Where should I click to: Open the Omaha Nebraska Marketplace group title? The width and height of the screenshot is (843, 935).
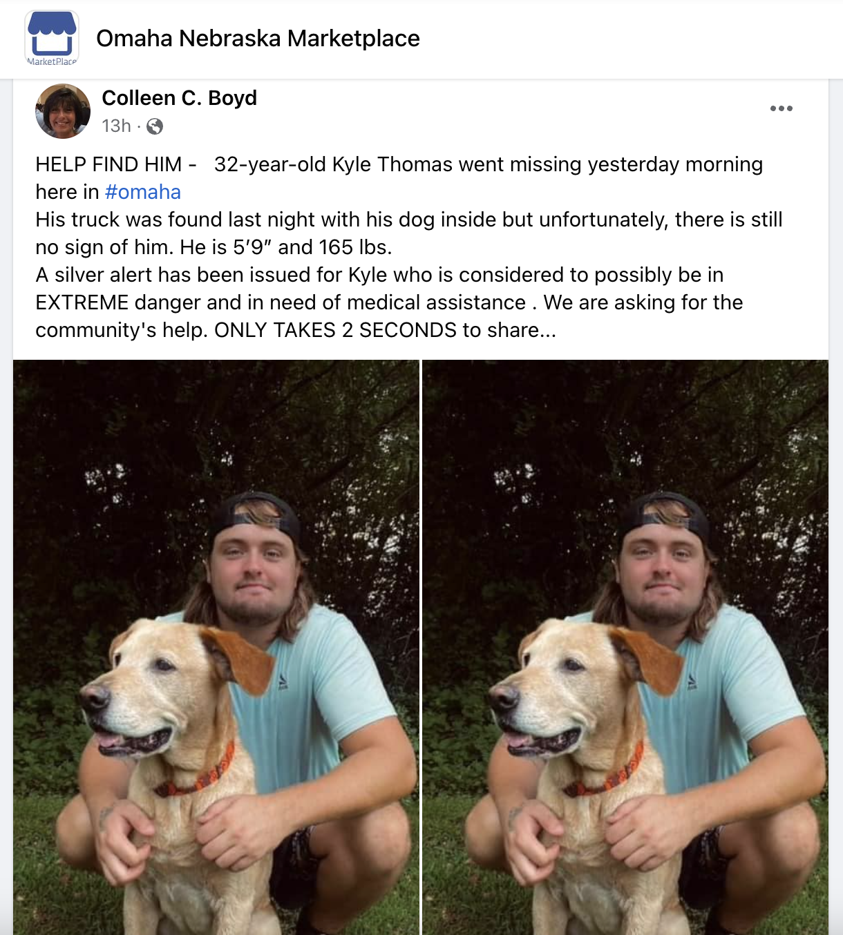[258, 39]
